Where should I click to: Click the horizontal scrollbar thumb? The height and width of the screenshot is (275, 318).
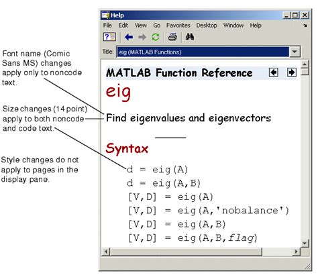(186, 252)
